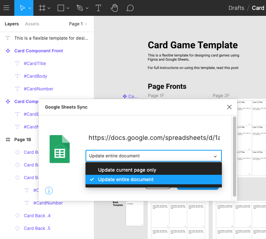The width and height of the screenshot is (266, 239).
Task: Select the Pen tool
Action: [x=80, y=8]
